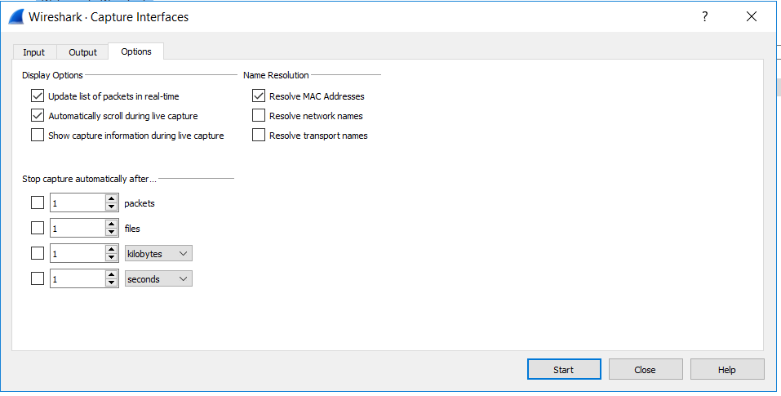Click the Start capture button
Viewport: 781px width, 396px height.
tap(564, 369)
